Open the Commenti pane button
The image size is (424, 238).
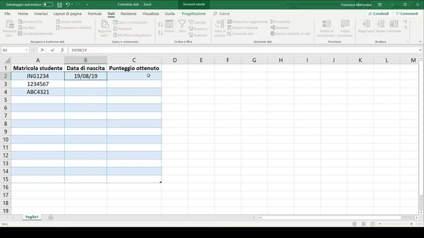point(407,13)
